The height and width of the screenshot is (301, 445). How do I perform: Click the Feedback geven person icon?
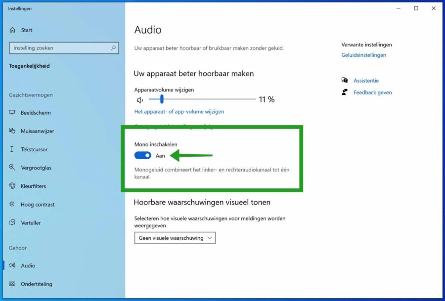(345, 92)
